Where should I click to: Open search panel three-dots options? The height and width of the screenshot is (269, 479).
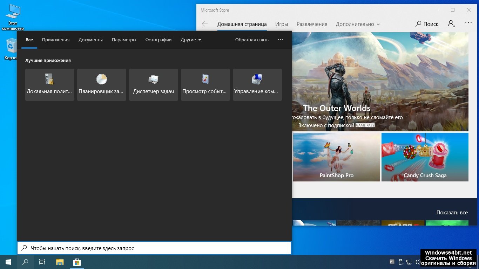(x=280, y=40)
